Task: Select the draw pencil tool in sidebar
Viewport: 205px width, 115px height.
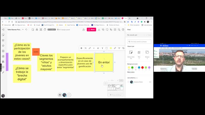Action: [3, 72]
